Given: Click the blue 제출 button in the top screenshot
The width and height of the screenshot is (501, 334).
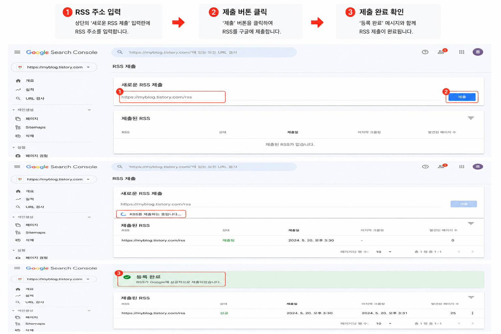Looking at the screenshot, I should tap(462, 97).
